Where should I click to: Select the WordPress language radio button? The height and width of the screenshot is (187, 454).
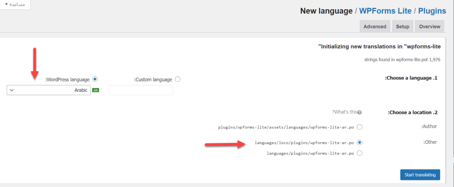(x=95, y=80)
